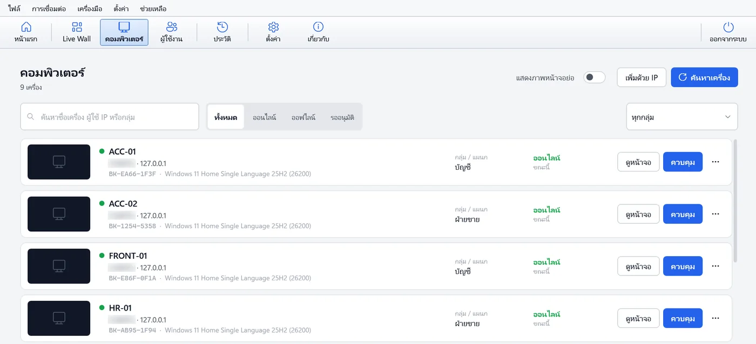The width and height of the screenshot is (756, 344).
Task: Open the ไฟล์ menu
Action: click(15, 9)
